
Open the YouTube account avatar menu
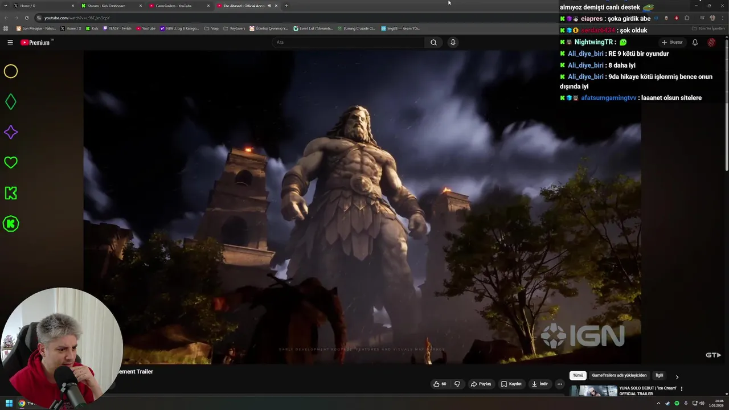coord(711,42)
